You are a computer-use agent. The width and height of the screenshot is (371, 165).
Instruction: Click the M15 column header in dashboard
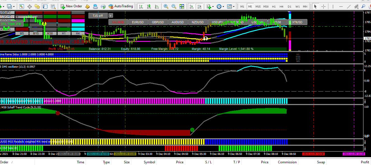click(x=36, y=33)
